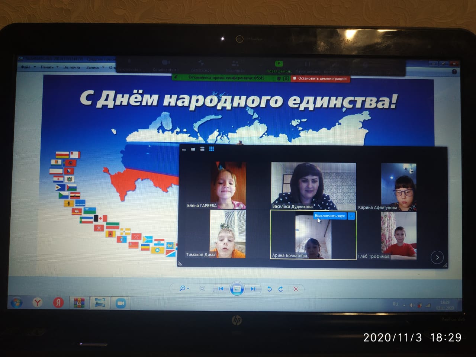Screen dimensions: 476x357
Task: Rotate the image counterclockwise
Action: coord(269,289)
